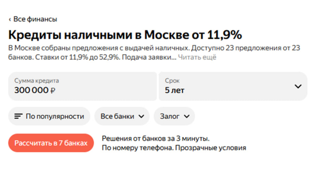Image resolution: width=310 pixels, height=174 pixels.
Task: Select the 300 000 amount value
Action: click(x=31, y=90)
